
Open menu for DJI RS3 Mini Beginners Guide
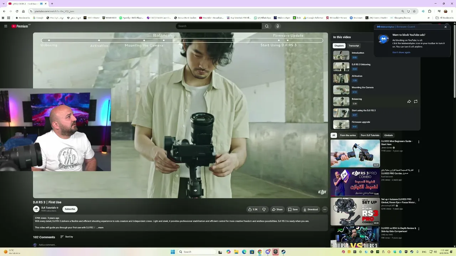[419, 142]
